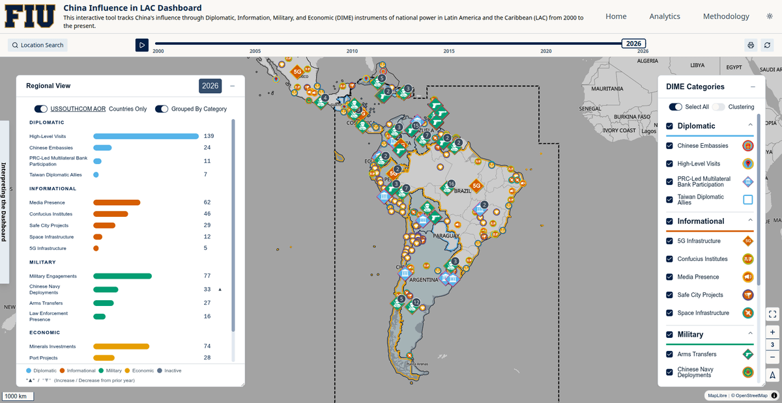Click the play timeline button
The width and height of the screenshot is (782, 403).
[142, 45]
